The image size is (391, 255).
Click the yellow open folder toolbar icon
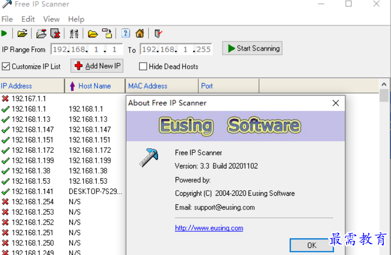(x=93, y=34)
